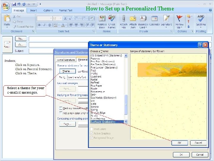Open the Signature menu
The height and width of the screenshot is (161, 214).
[x=166, y=22]
